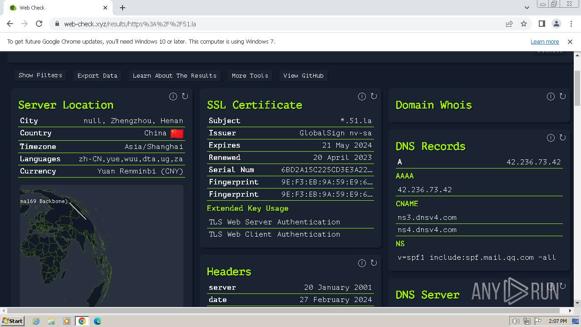581x327 pixels.
Task: Select renewed date '20 April 2023'
Action: tap(343, 158)
